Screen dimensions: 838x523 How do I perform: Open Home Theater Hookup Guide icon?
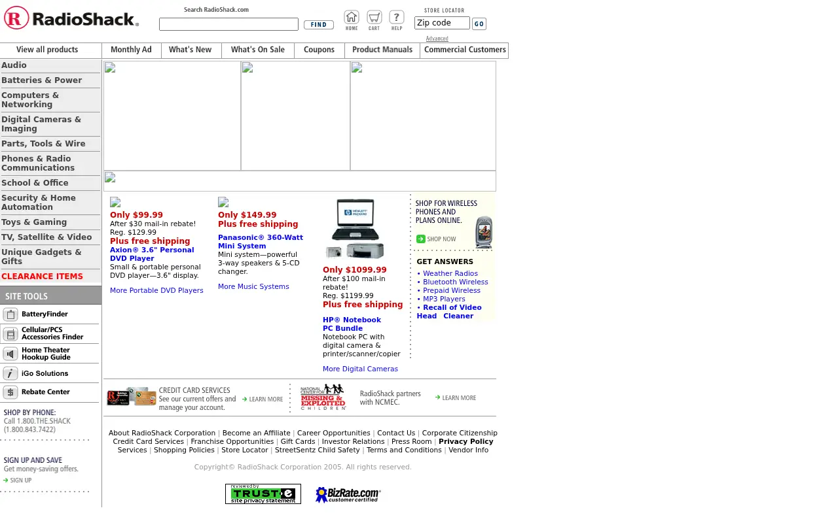pyautogui.click(x=10, y=354)
